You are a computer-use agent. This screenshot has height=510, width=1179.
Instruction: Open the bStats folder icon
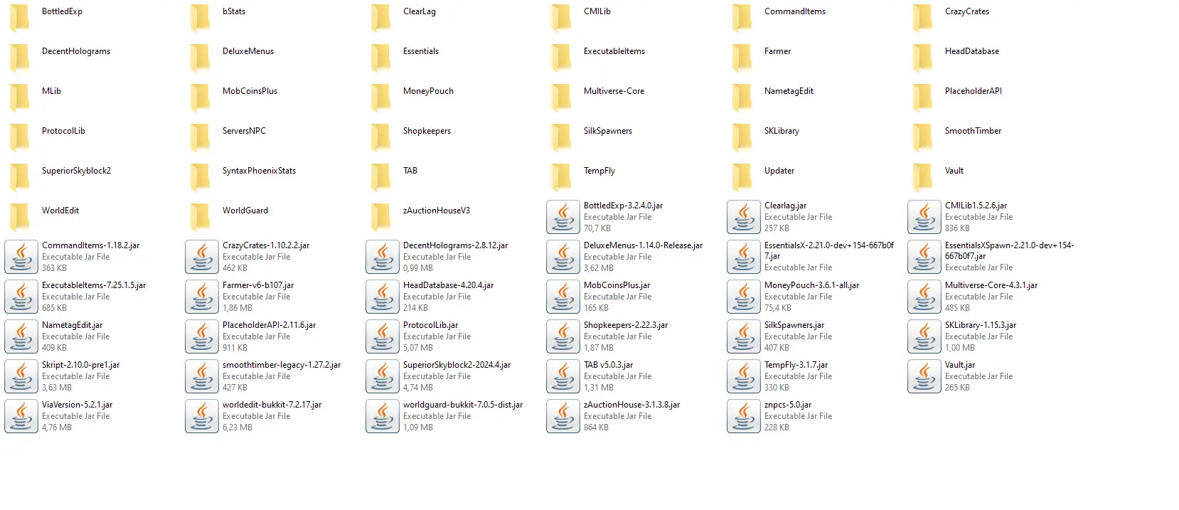201,17
